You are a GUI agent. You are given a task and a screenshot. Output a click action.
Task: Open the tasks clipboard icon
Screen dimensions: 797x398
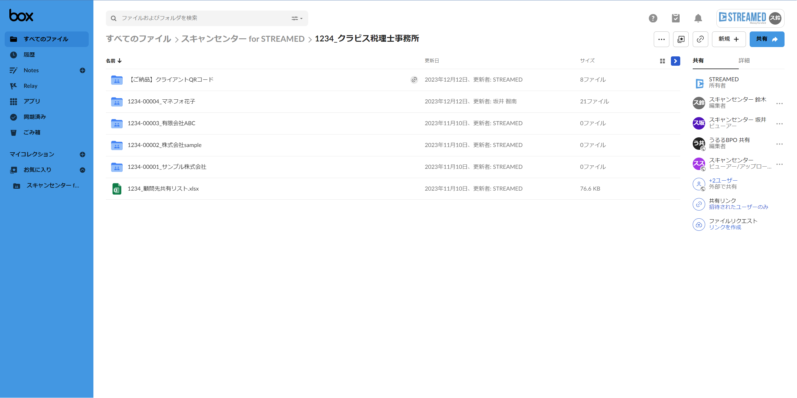click(x=676, y=18)
